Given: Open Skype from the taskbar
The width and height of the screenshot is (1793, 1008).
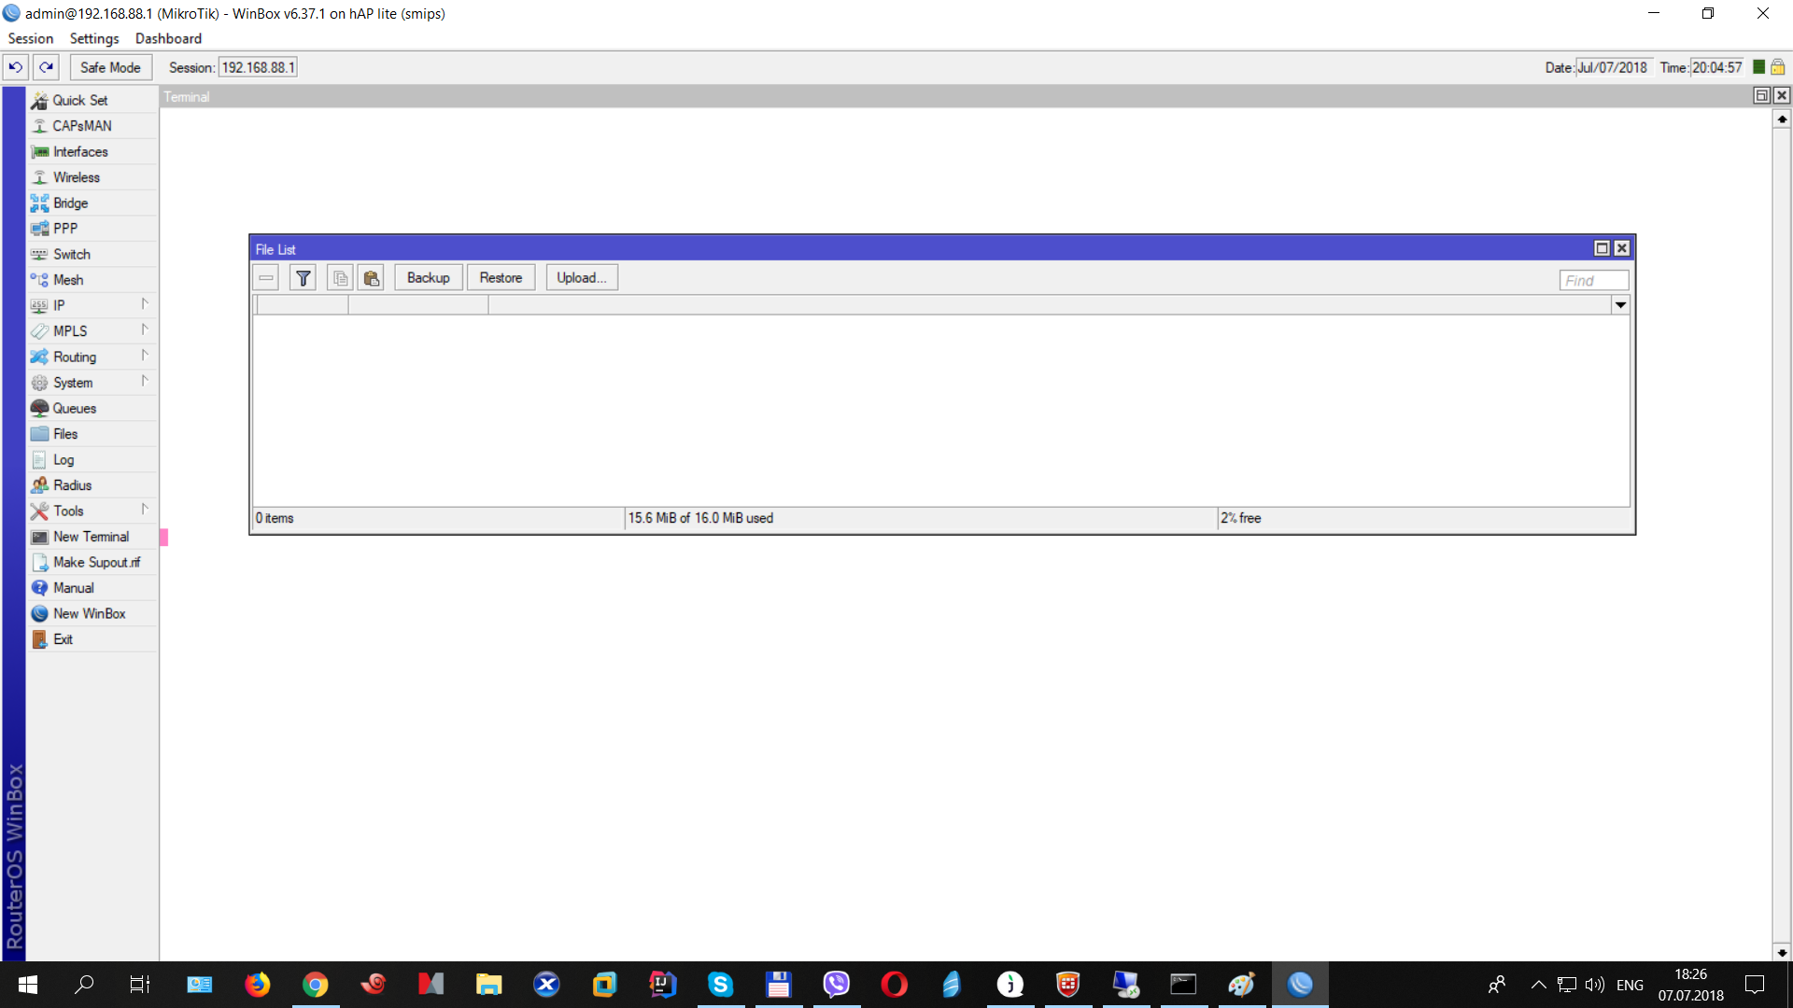Looking at the screenshot, I should (720, 985).
